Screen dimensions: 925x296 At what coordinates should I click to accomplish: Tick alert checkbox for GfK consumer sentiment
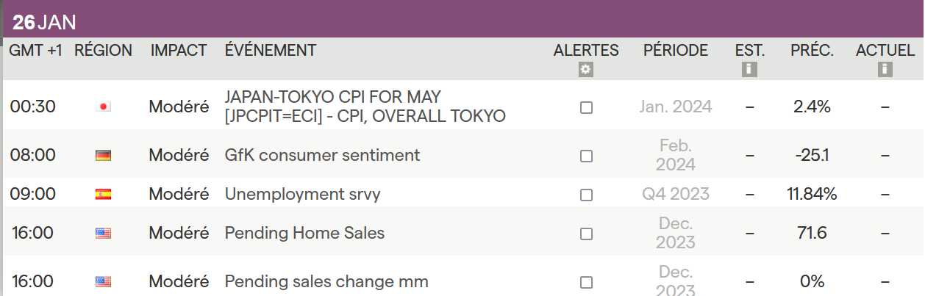pos(586,156)
